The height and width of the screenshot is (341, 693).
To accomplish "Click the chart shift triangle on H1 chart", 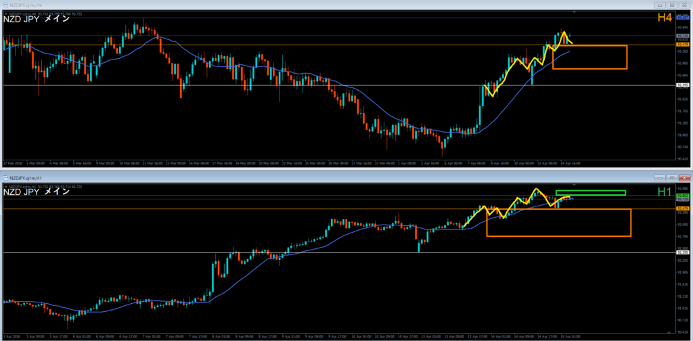I will click(574, 183).
